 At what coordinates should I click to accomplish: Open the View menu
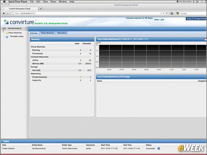click(45, 2)
